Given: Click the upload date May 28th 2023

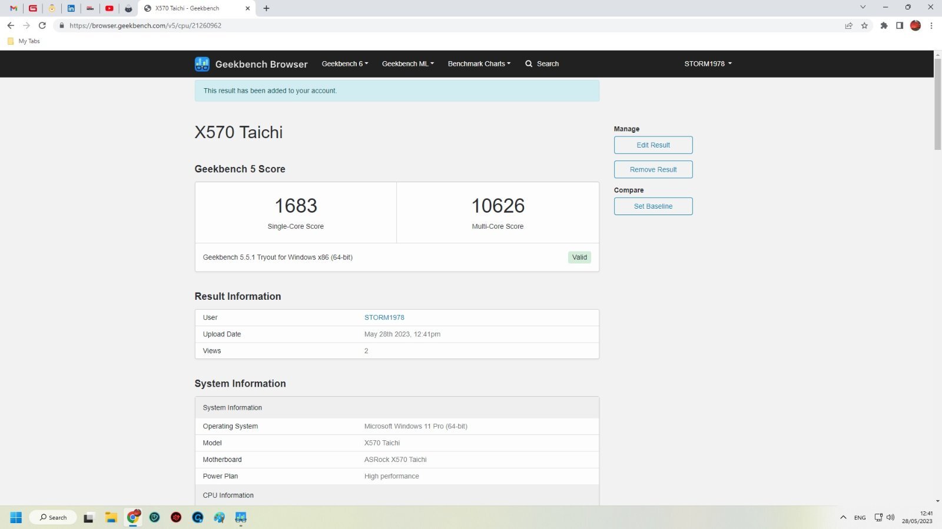Looking at the screenshot, I should pyautogui.click(x=402, y=334).
